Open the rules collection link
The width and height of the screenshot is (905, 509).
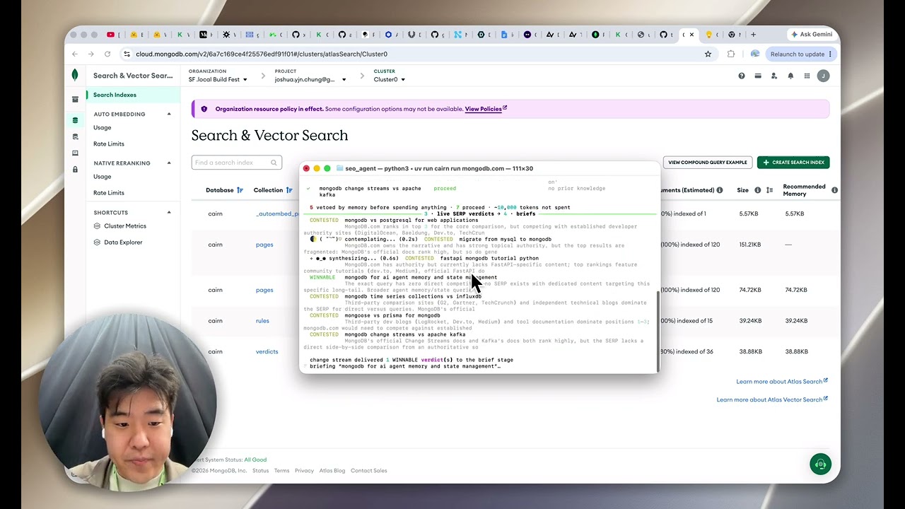coord(262,321)
